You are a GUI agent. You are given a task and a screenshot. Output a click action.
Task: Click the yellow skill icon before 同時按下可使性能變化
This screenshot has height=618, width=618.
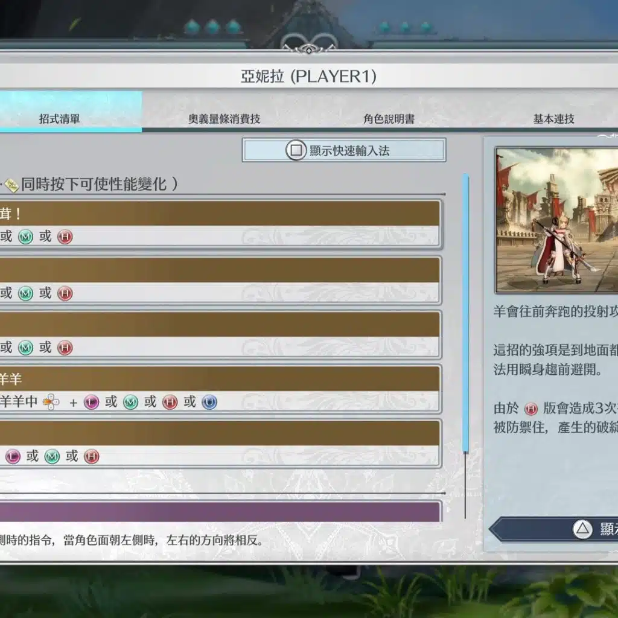click(x=11, y=185)
